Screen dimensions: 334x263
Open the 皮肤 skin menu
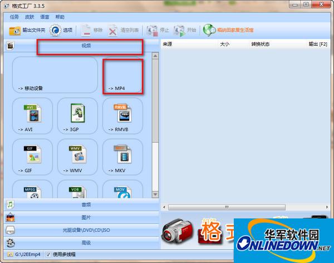[30, 17]
